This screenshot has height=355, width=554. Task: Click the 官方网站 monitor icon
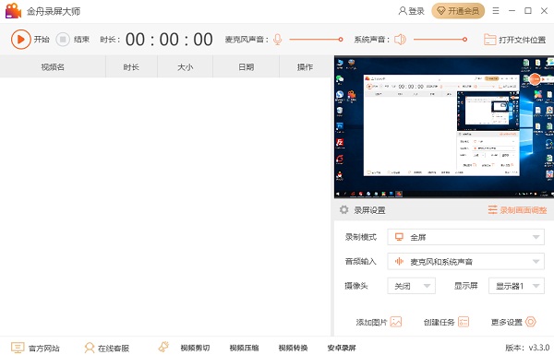pyautogui.click(x=18, y=348)
